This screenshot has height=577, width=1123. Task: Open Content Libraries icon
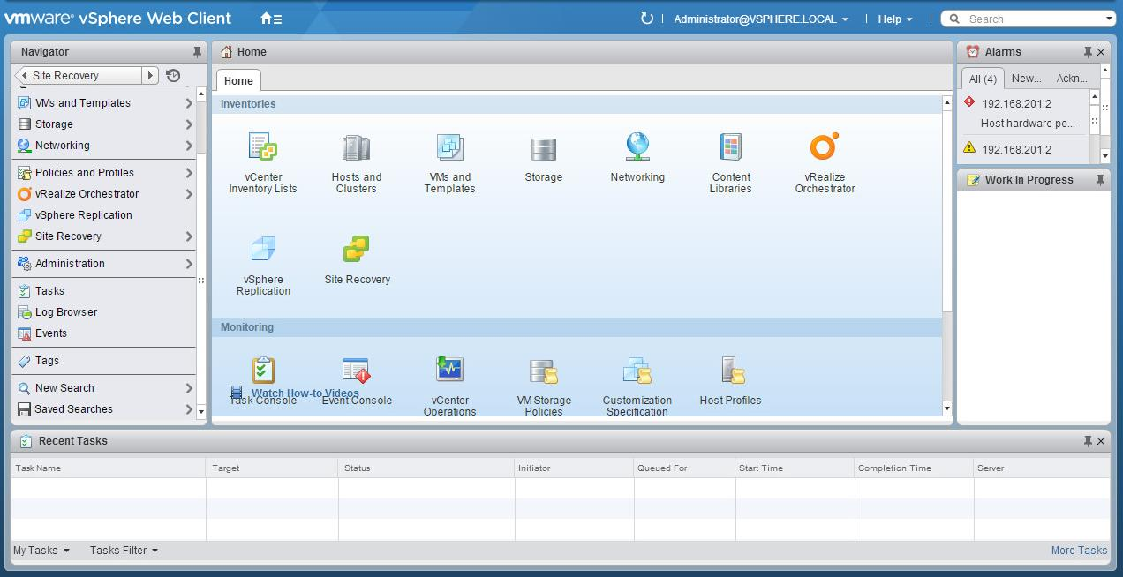(730, 147)
